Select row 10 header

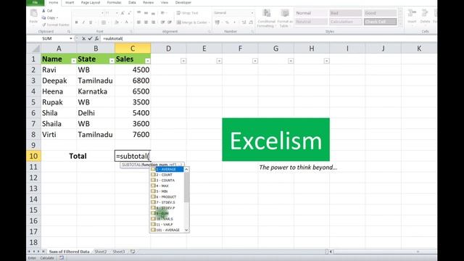[x=33, y=156]
